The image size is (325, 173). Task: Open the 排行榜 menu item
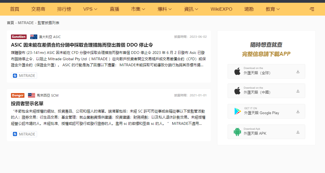(64, 9)
